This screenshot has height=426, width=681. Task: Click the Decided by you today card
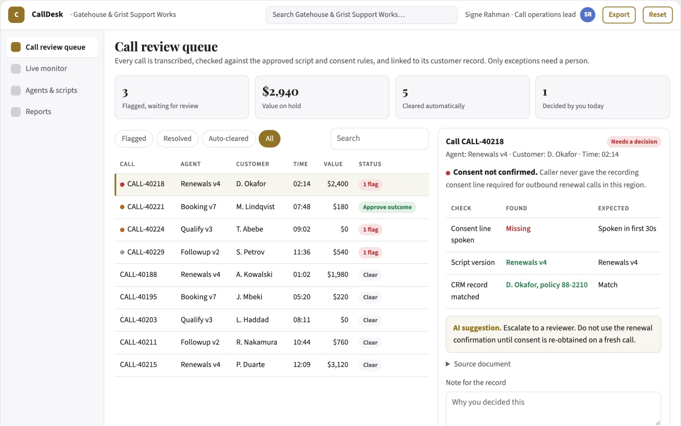point(602,97)
